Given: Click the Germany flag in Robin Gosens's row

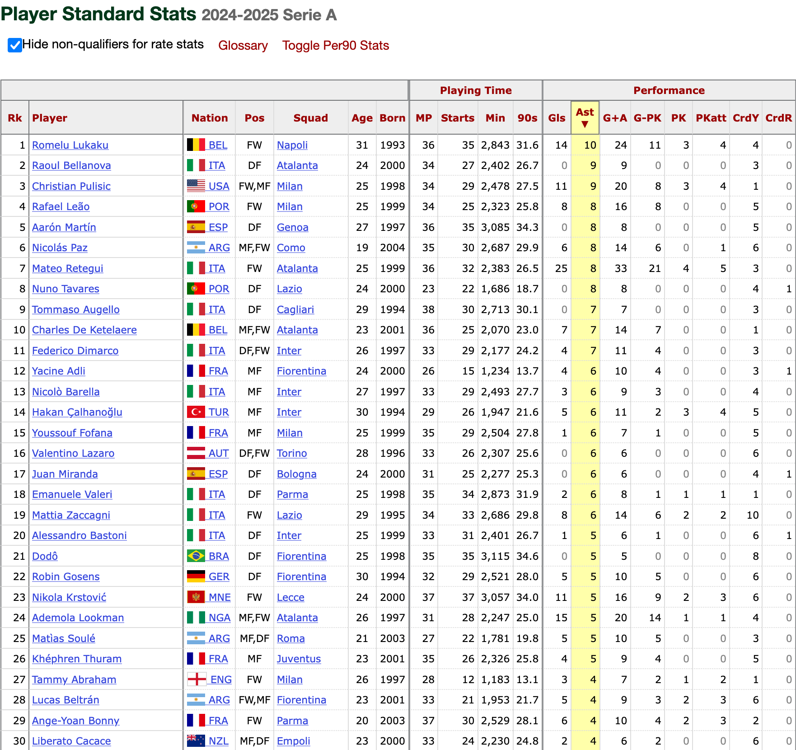Looking at the screenshot, I should 196,577.
